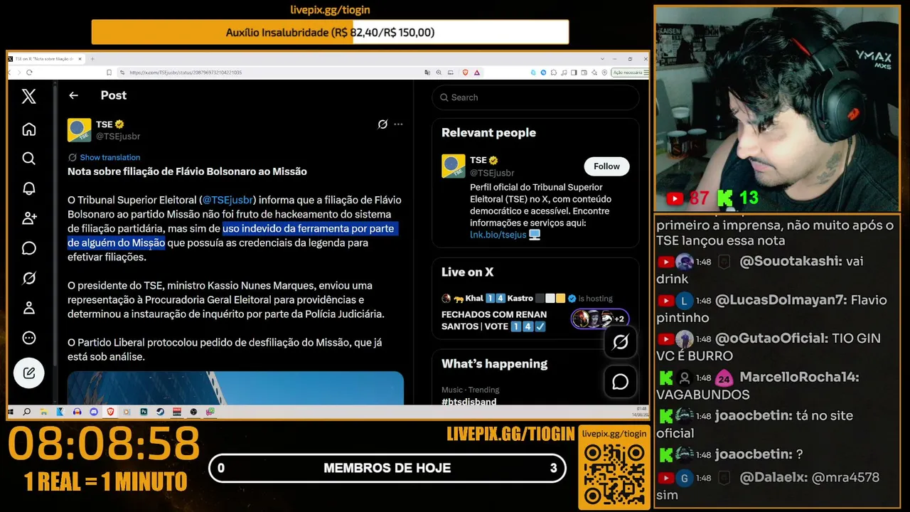Open Chat messages in X sidebar
This screenshot has height=512, width=910.
tap(28, 248)
